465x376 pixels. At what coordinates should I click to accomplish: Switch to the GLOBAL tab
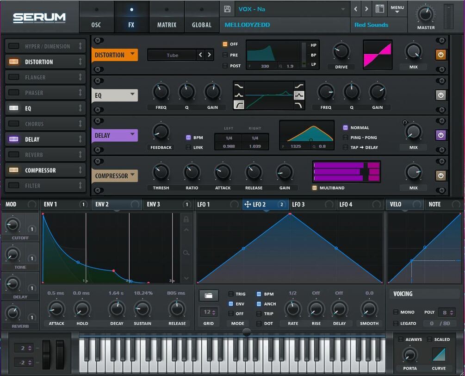(202, 17)
